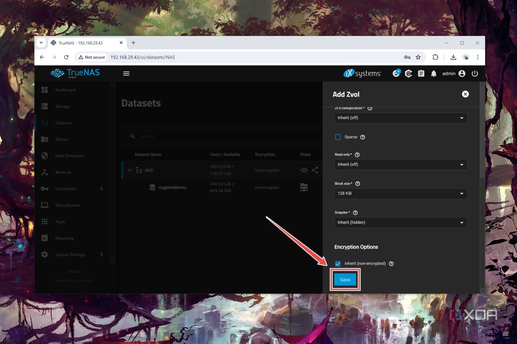The height and width of the screenshot is (344, 517).
Task: Uncheck Inherit (non-encrypted) checkbox
Action: [338, 264]
